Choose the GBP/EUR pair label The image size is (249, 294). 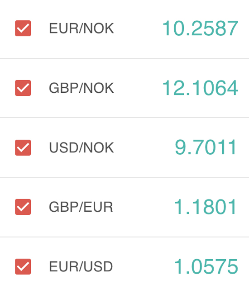pyautogui.click(x=81, y=207)
